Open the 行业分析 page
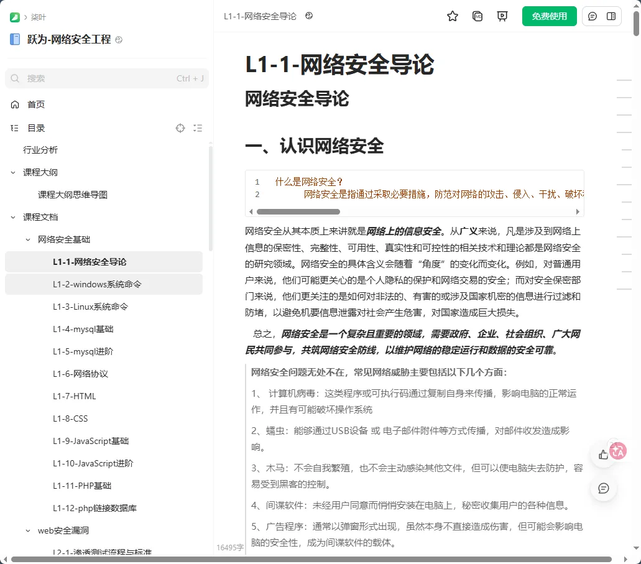This screenshot has width=641, height=564. 40,150
